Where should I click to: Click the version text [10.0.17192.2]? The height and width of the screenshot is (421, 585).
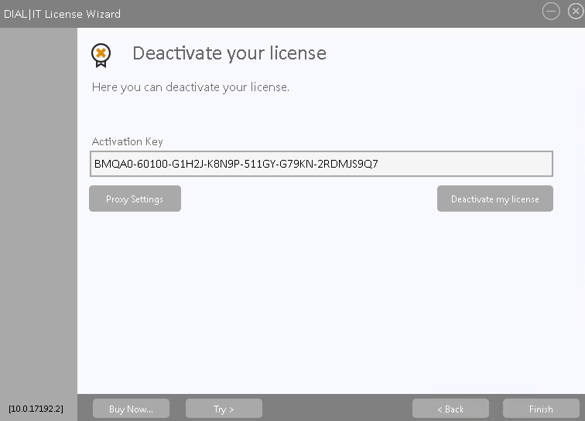(x=36, y=409)
